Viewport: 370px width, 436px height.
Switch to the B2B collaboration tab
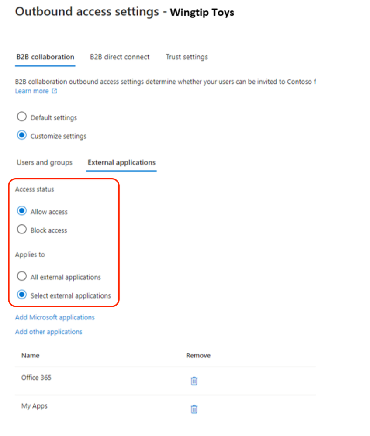pos(45,57)
